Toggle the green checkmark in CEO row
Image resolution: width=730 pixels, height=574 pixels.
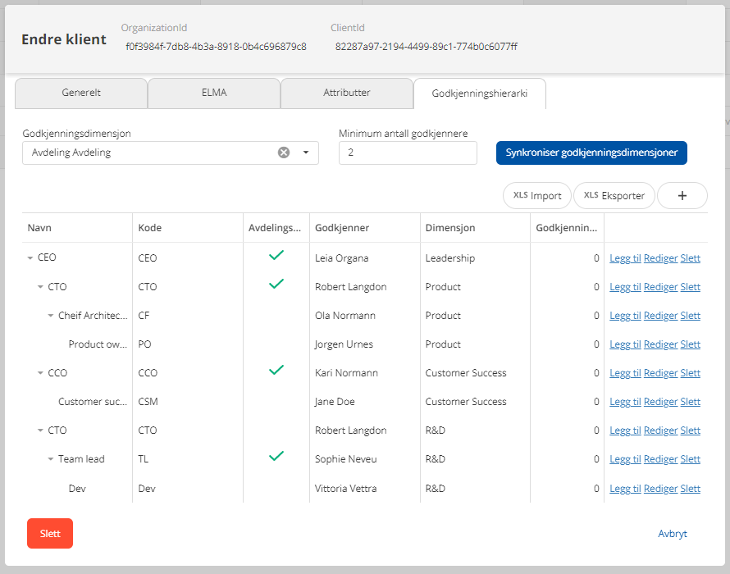tap(276, 256)
